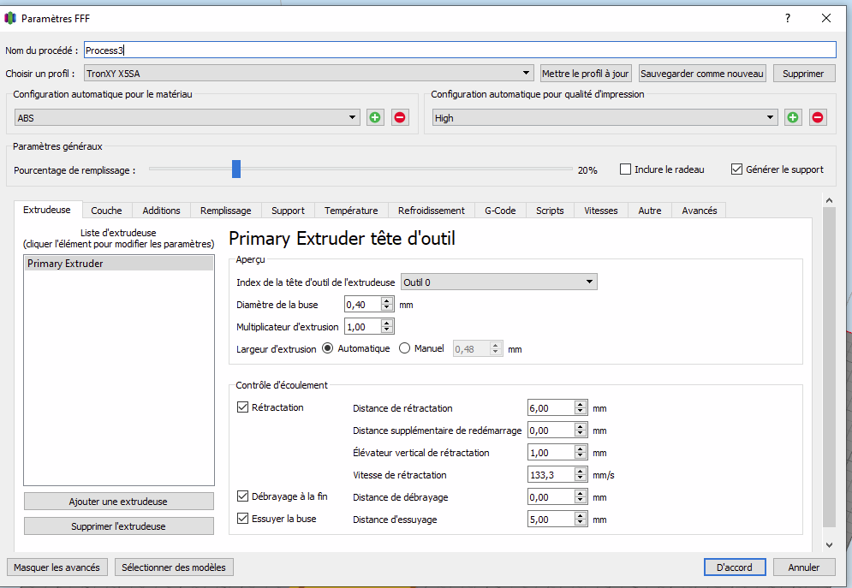Click Sauvegarder comme nouveau button
Screen dimensions: 852x588
pos(702,74)
